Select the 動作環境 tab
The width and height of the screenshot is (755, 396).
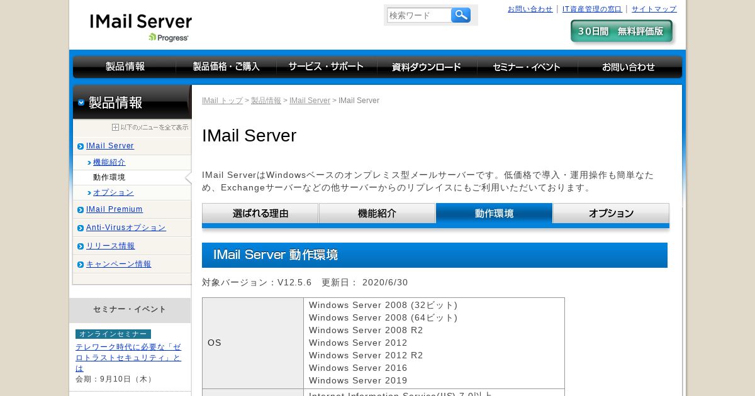click(494, 213)
